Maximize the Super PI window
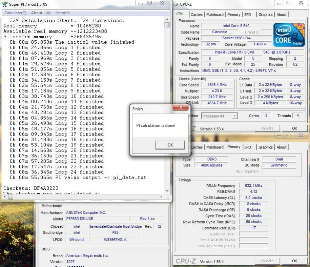 (x=150, y=3)
